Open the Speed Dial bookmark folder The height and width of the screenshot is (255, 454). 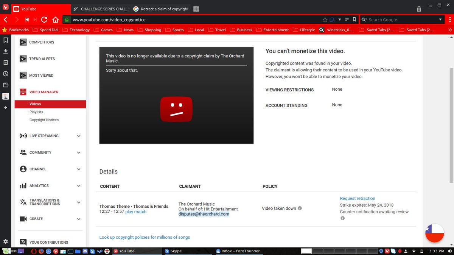coord(46,30)
